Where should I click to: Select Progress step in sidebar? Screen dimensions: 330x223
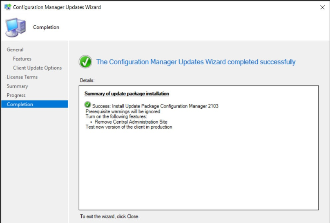click(x=16, y=95)
